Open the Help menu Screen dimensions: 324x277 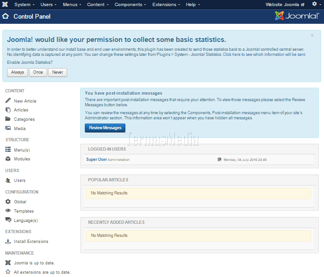point(193,4)
